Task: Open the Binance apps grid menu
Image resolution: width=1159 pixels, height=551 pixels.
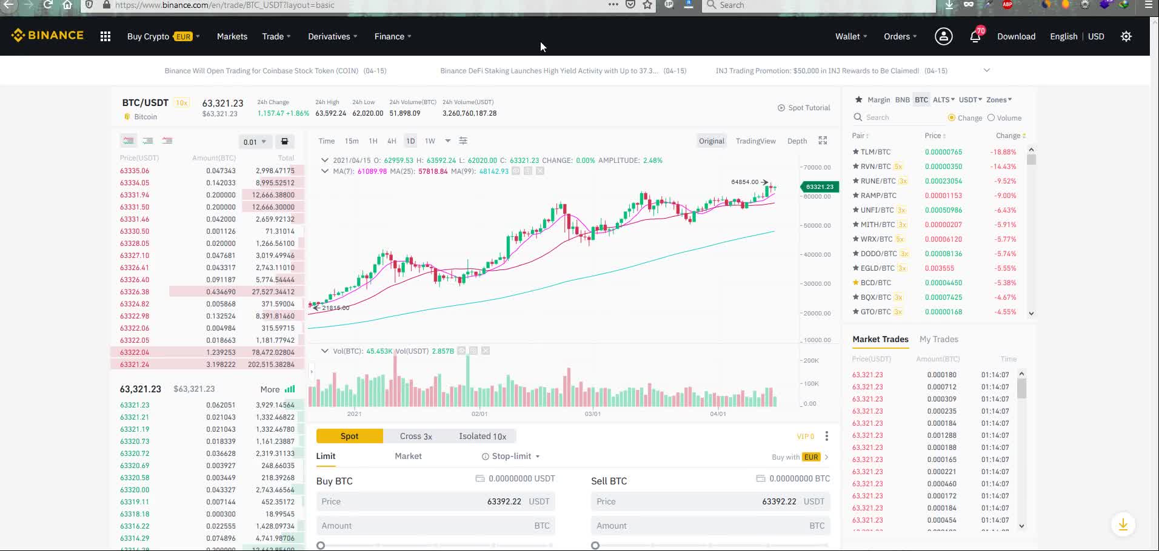Action: (x=105, y=36)
